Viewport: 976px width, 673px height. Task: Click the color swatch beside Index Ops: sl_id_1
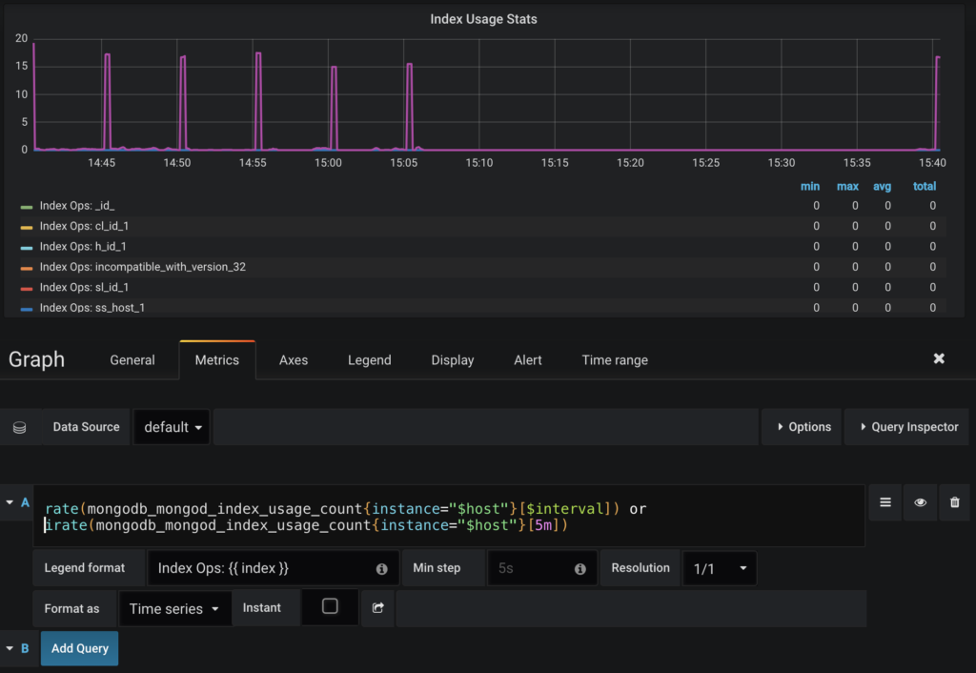[x=29, y=287]
